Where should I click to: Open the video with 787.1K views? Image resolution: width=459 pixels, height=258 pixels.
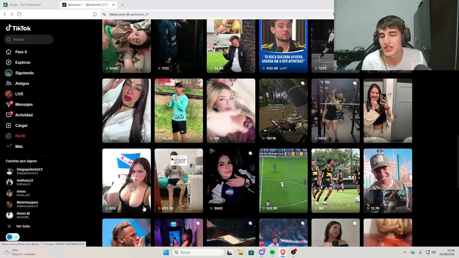(283, 111)
